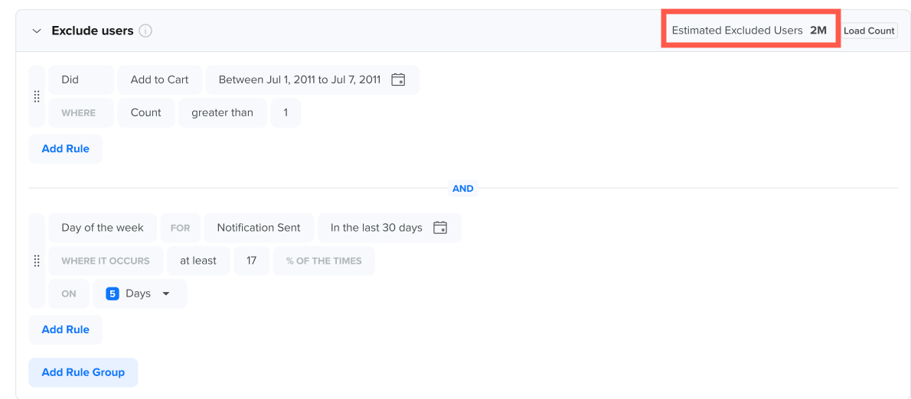Click the count value field showing 1
The width and height of the screenshot is (911, 399).
click(286, 112)
